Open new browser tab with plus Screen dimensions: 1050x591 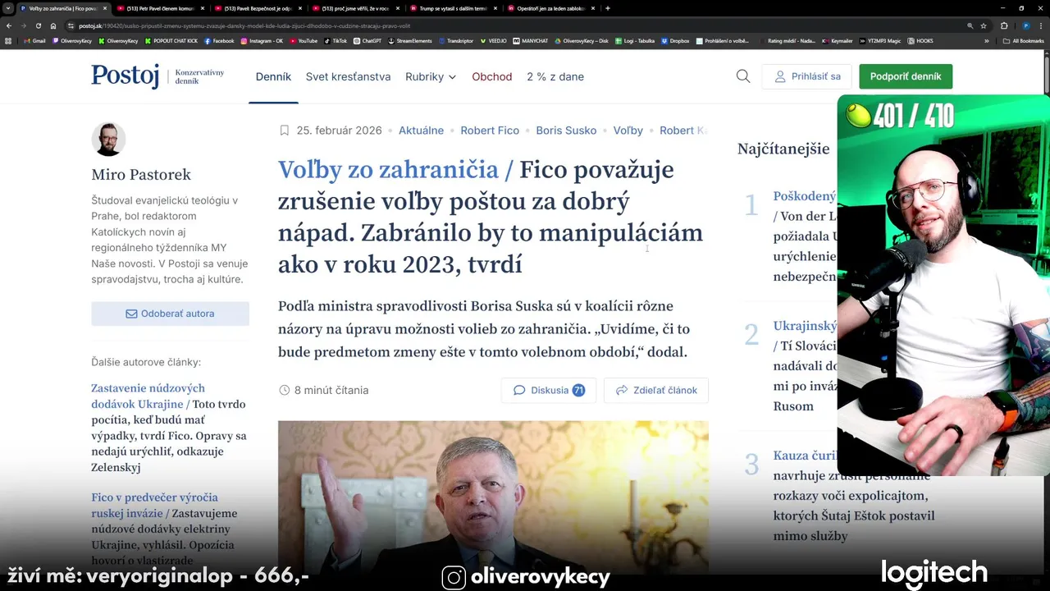click(x=608, y=8)
